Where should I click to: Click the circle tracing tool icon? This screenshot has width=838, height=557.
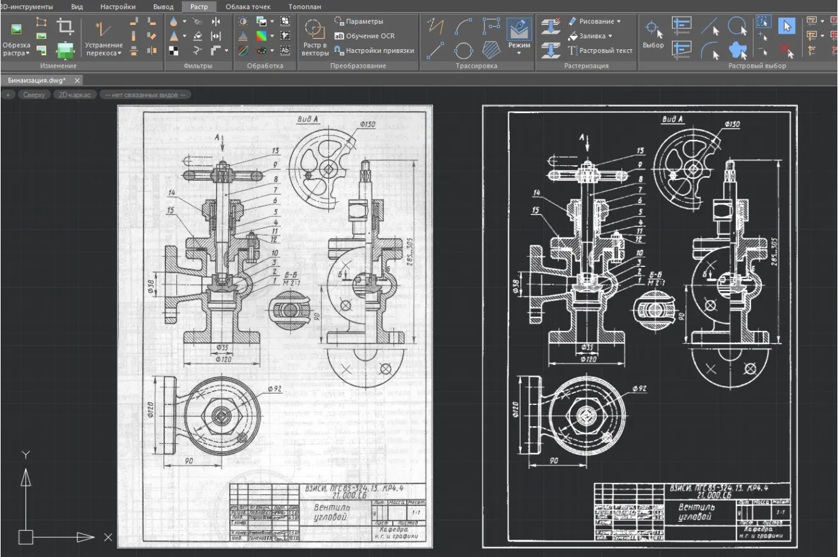tap(463, 50)
